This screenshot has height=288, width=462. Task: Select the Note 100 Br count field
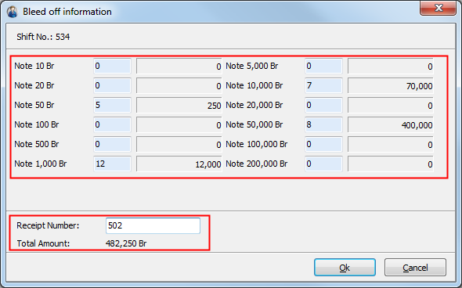click(x=112, y=124)
